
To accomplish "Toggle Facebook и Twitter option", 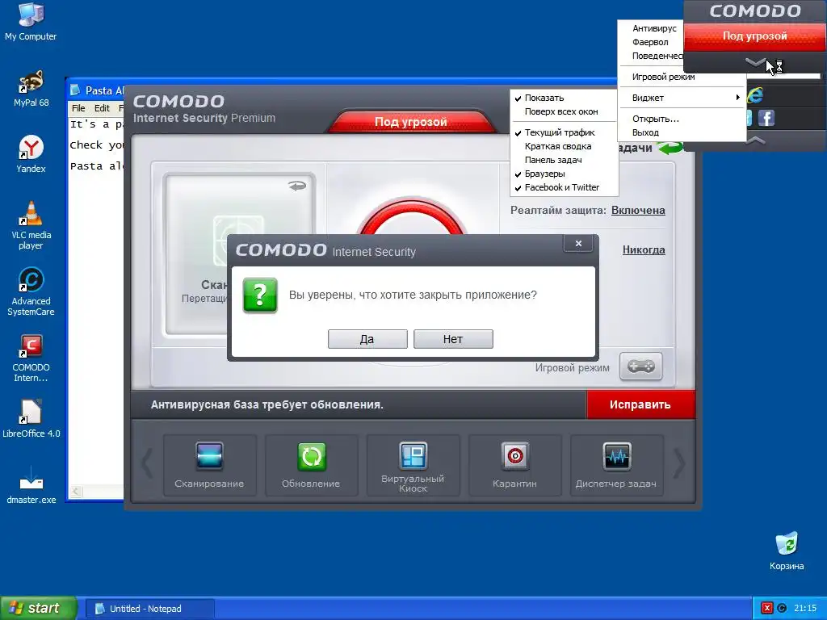I will (564, 187).
